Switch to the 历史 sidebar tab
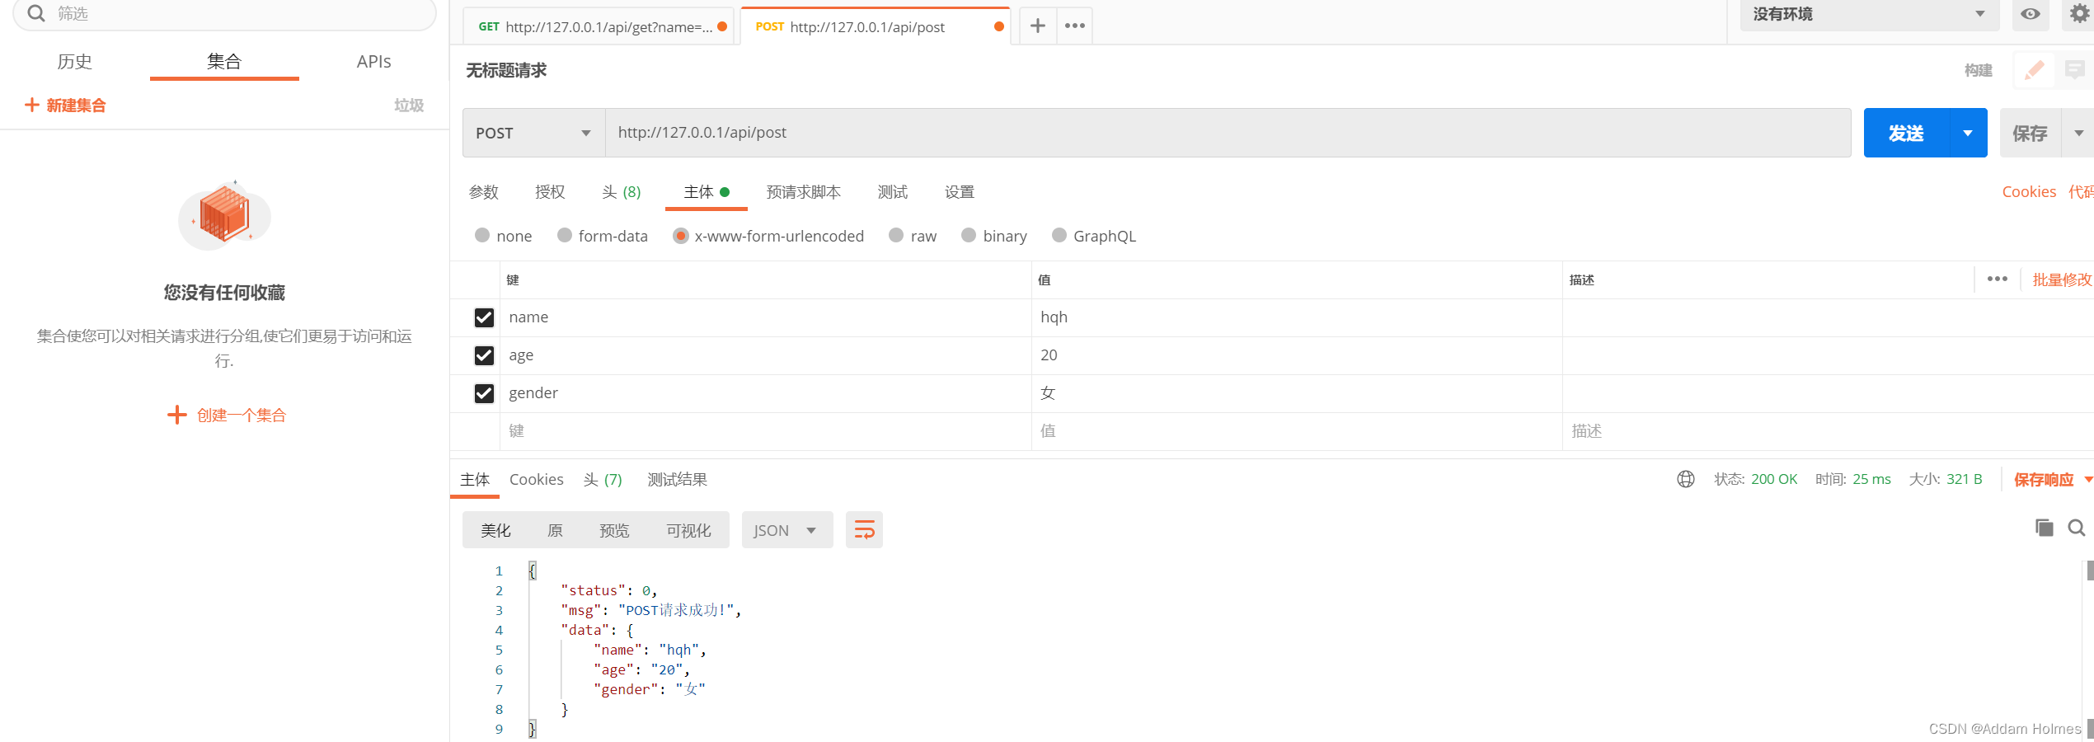Screen dimensions: 2094x742 74,61
